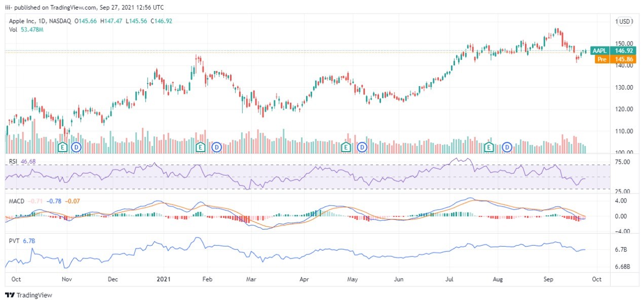The width and height of the screenshot is (644, 304).
Task: Select the earnings E marker from late April 2021
Action: pos(346,147)
